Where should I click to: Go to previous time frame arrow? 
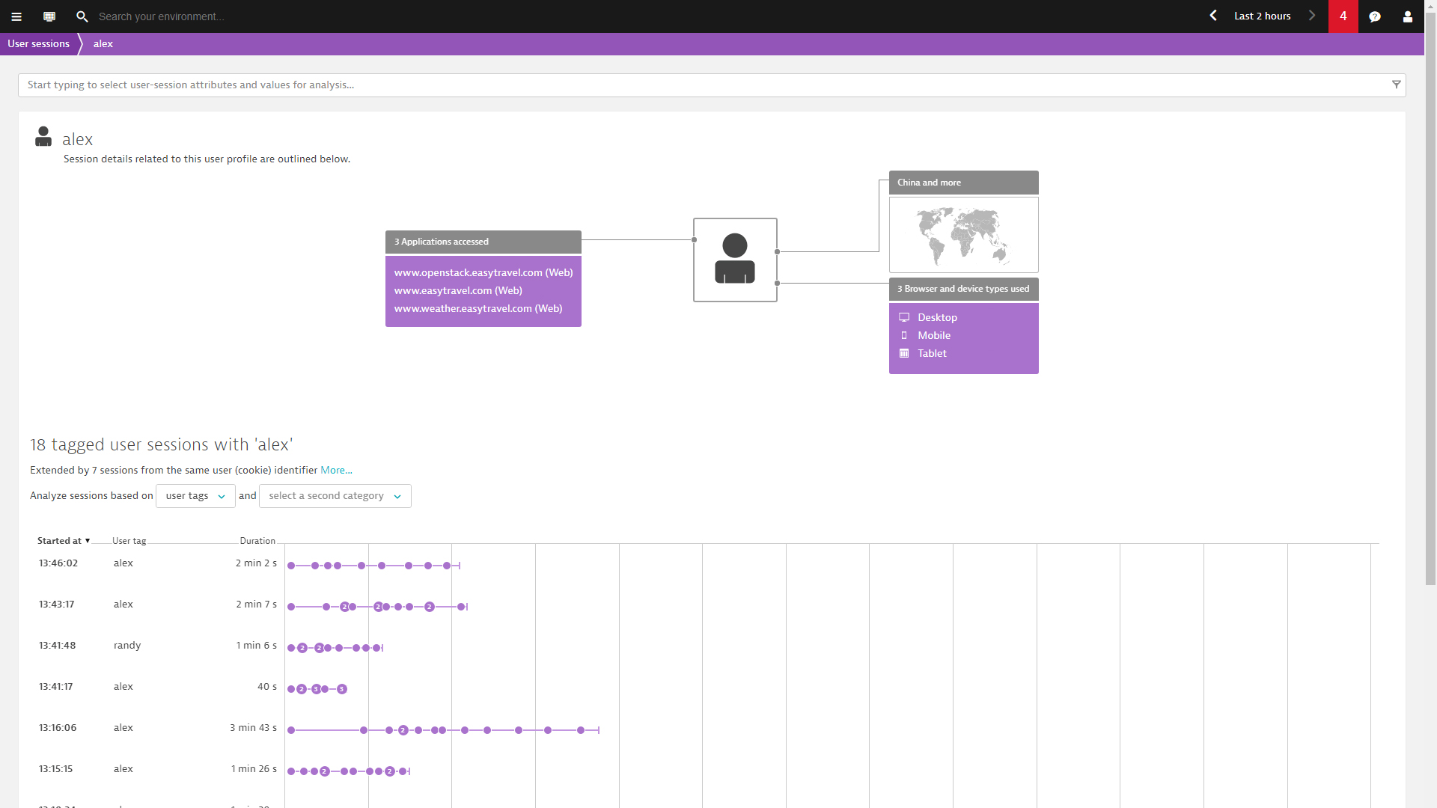pos(1213,16)
